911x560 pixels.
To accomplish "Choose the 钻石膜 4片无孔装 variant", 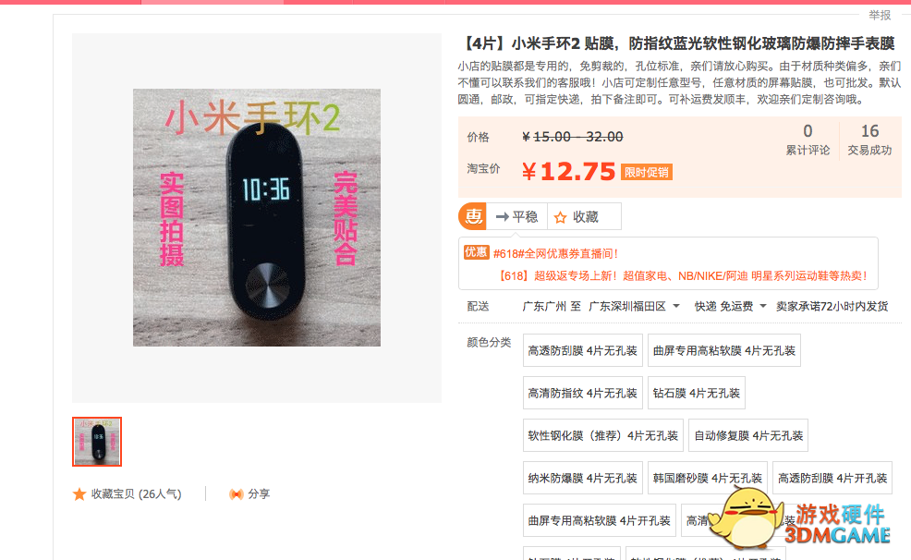I will pos(696,393).
